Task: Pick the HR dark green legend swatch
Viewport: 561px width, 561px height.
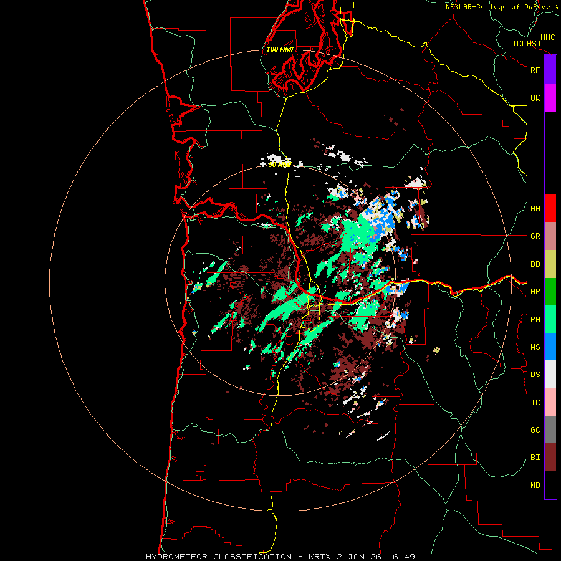Action: [x=550, y=292]
